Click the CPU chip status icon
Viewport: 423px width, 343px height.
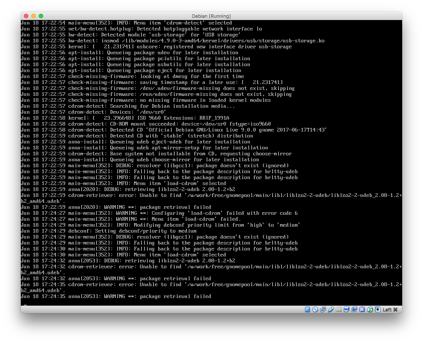tap(362, 310)
